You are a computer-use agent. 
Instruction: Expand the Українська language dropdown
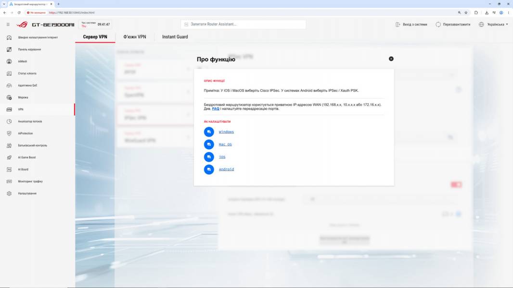[494, 24]
